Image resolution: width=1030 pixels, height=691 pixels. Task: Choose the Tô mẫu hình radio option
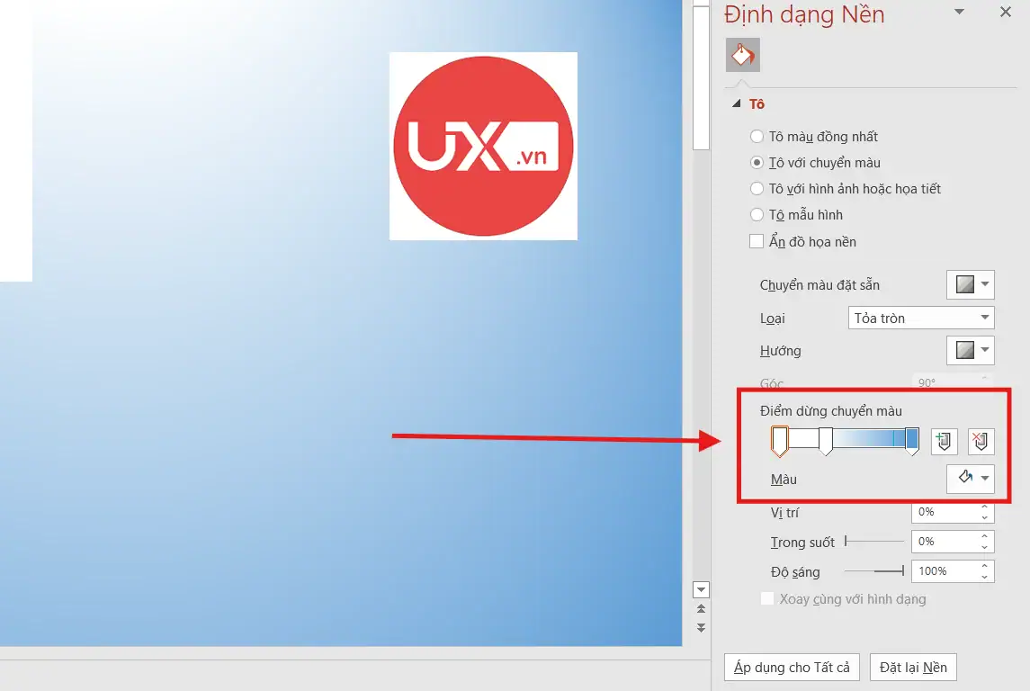(x=757, y=215)
